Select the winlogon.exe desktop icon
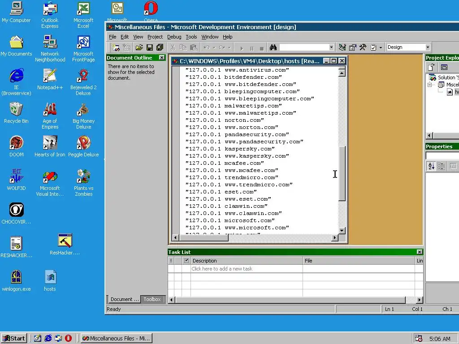This screenshot has width=459, height=344. [16, 281]
